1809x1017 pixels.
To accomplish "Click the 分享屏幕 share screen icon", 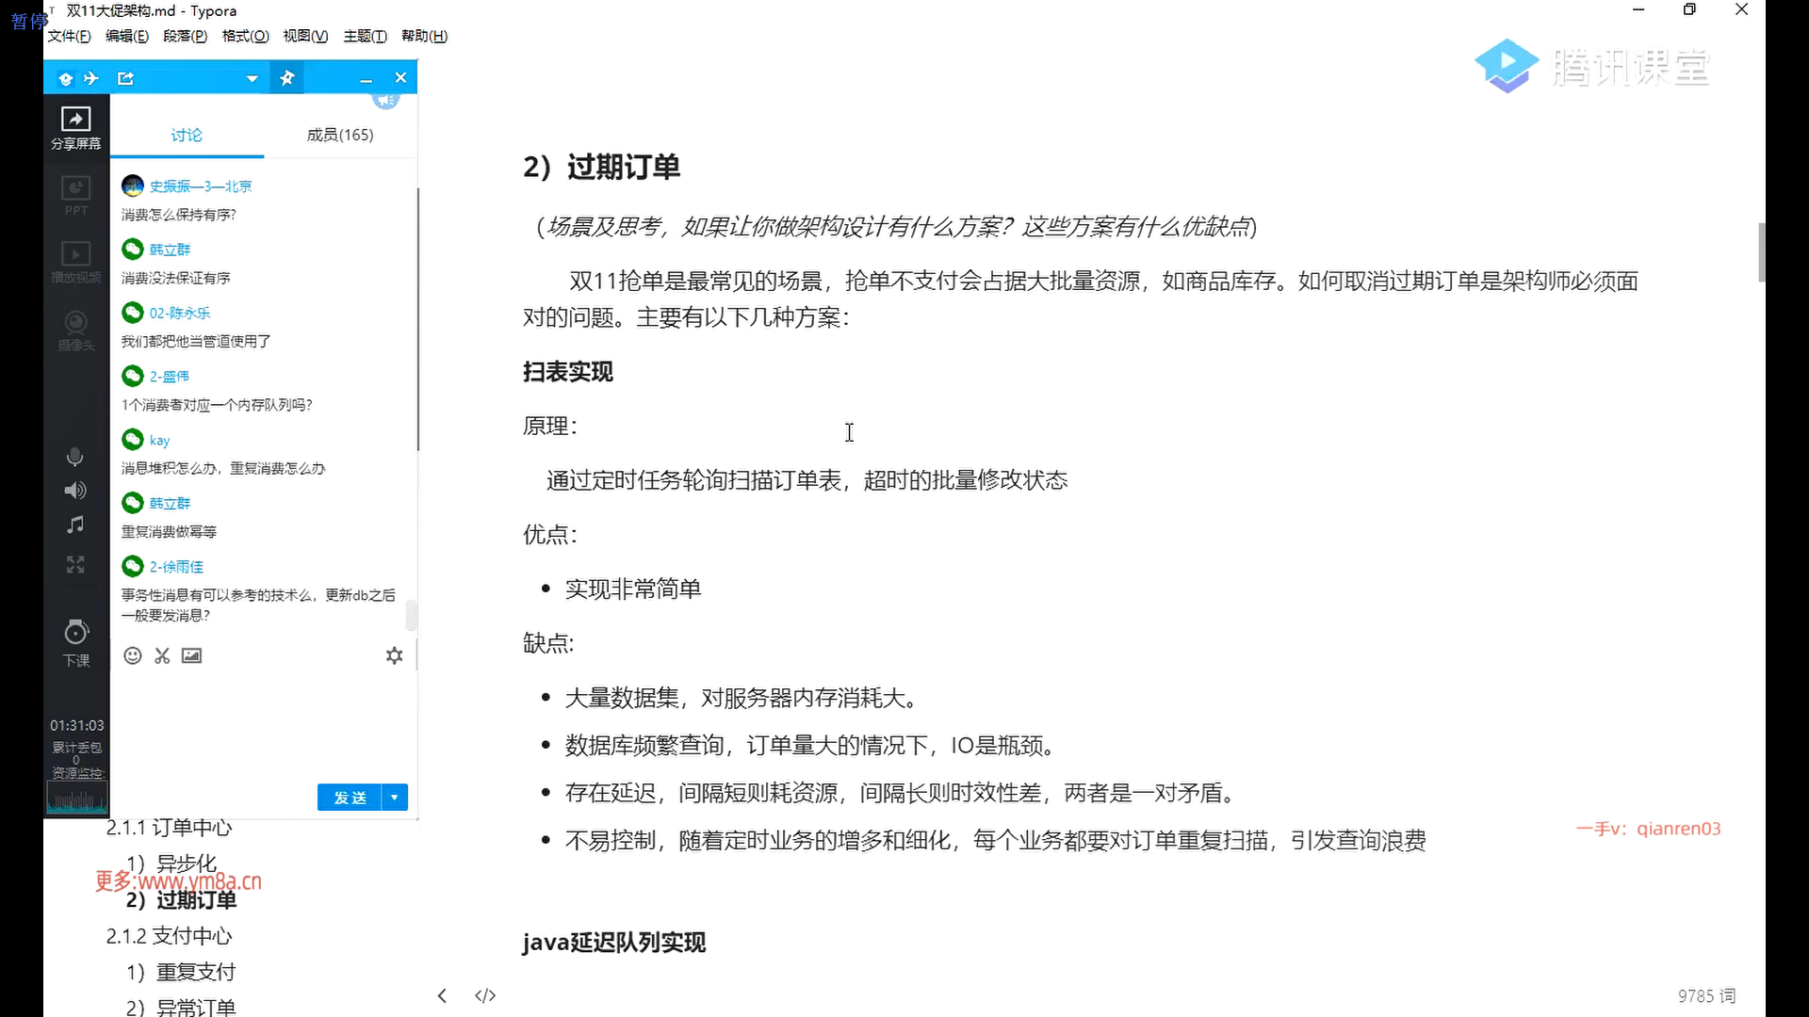I will (x=75, y=120).
